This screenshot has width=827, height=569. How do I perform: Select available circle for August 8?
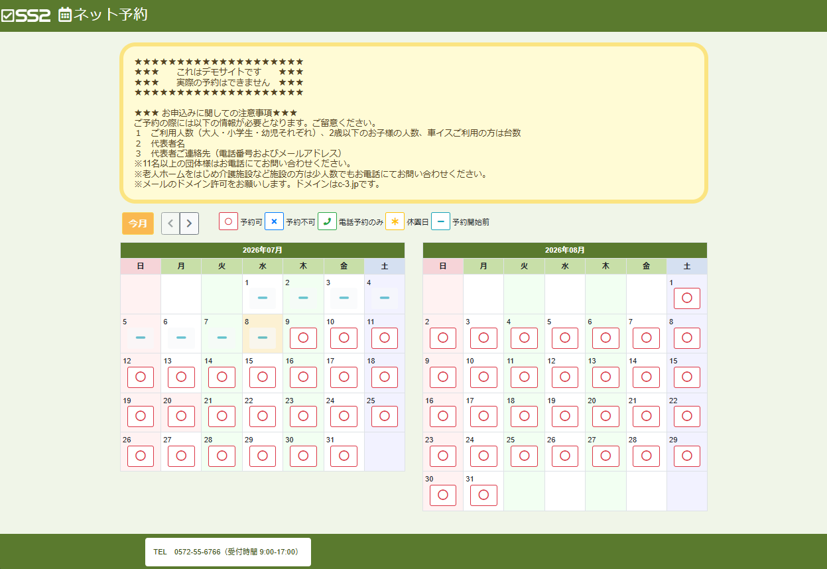[x=687, y=338]
